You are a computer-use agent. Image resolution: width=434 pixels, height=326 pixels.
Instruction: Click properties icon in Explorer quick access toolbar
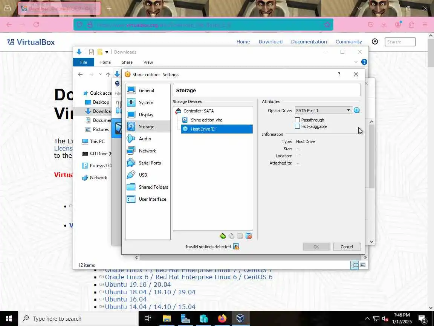click(91, 52)
